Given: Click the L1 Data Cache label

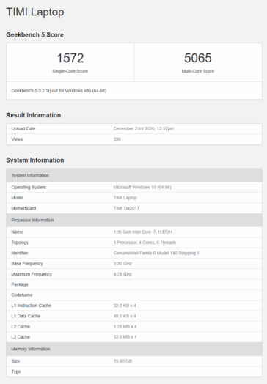Looking at the screenshot, I should (x=26, y=316).
